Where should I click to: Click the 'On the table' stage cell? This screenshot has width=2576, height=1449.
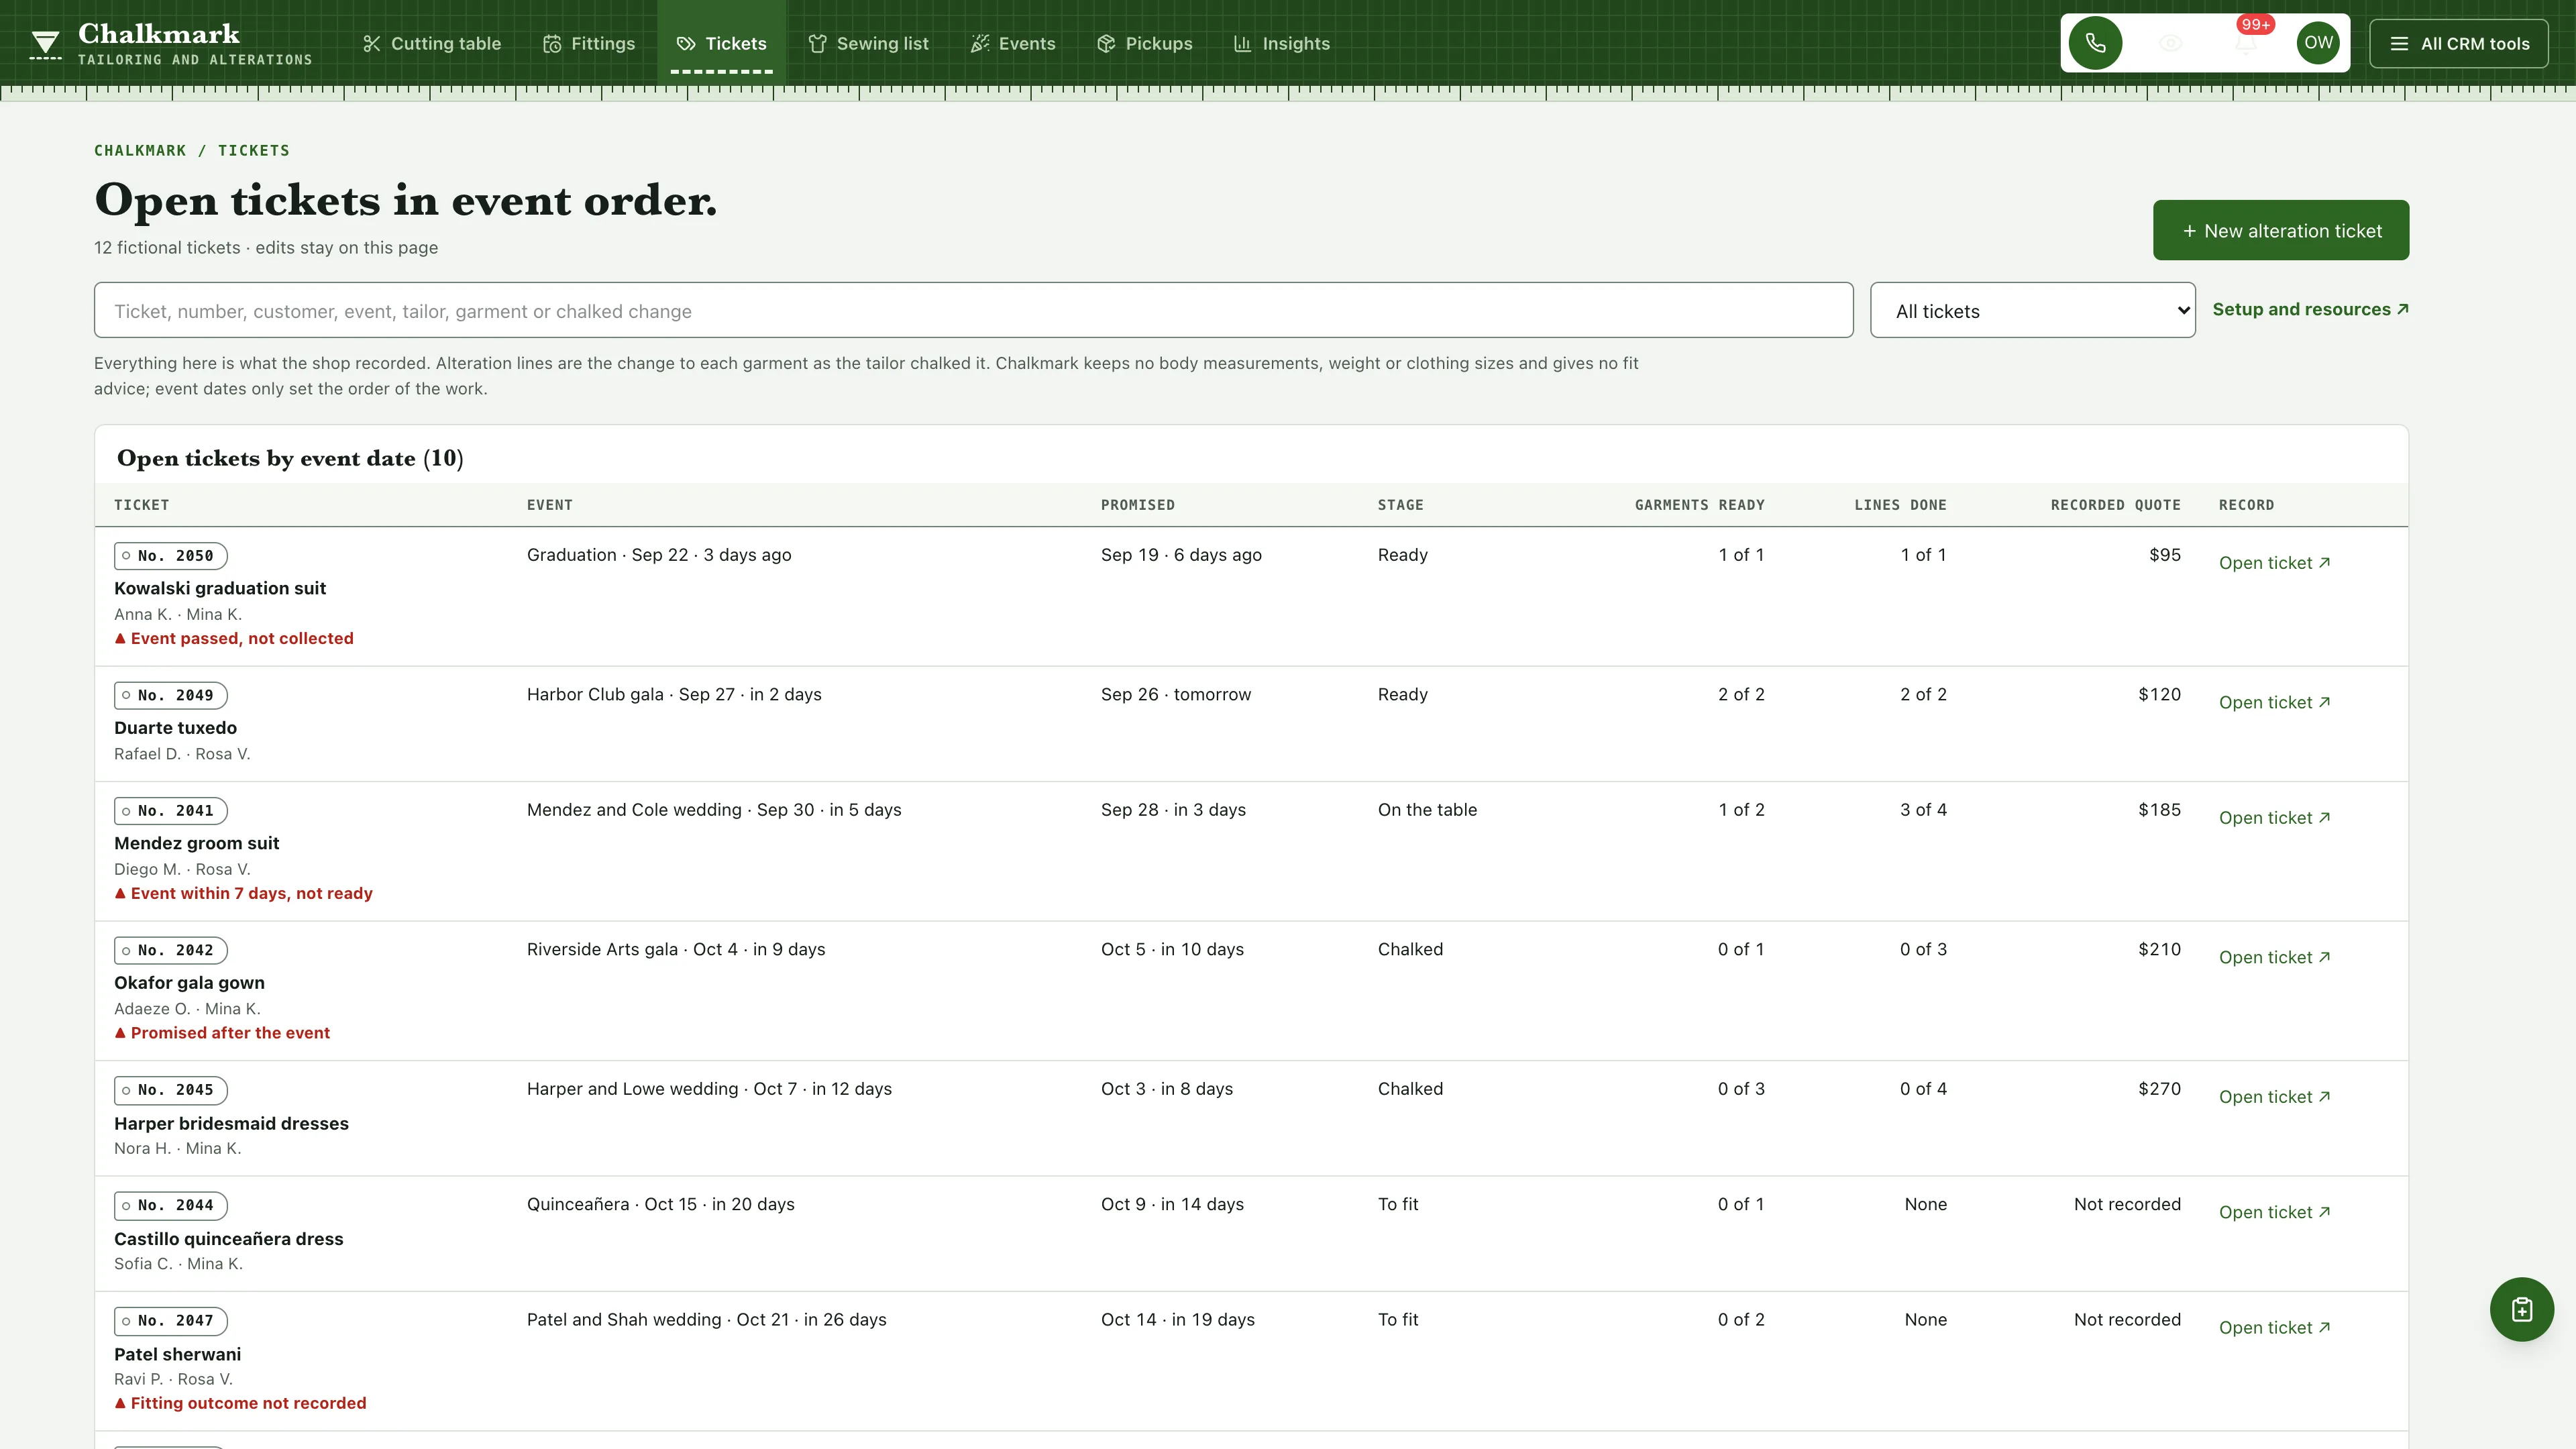click(1427, 810)
